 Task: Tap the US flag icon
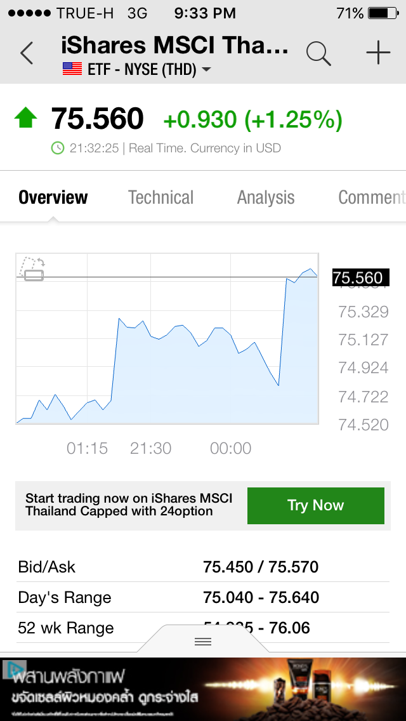click(72, 69)
